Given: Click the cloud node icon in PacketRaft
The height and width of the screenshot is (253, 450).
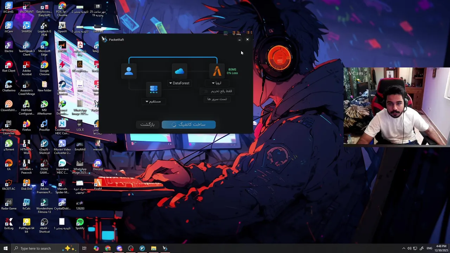Looking at the screenshot, I should coord(179,71).
